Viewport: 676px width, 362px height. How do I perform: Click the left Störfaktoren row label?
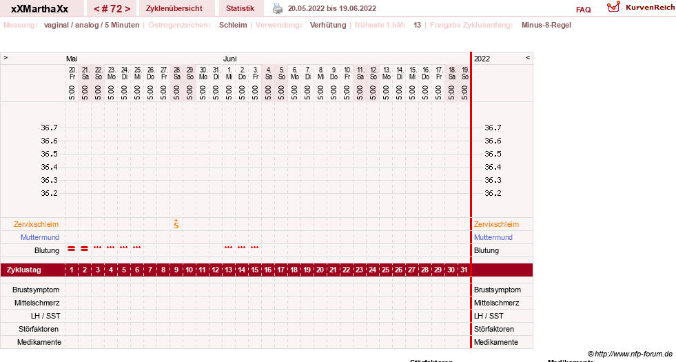[x=39, y=329]
